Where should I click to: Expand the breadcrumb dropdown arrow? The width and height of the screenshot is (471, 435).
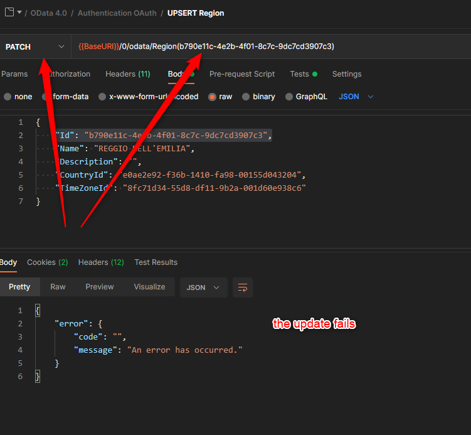point(19,13)
